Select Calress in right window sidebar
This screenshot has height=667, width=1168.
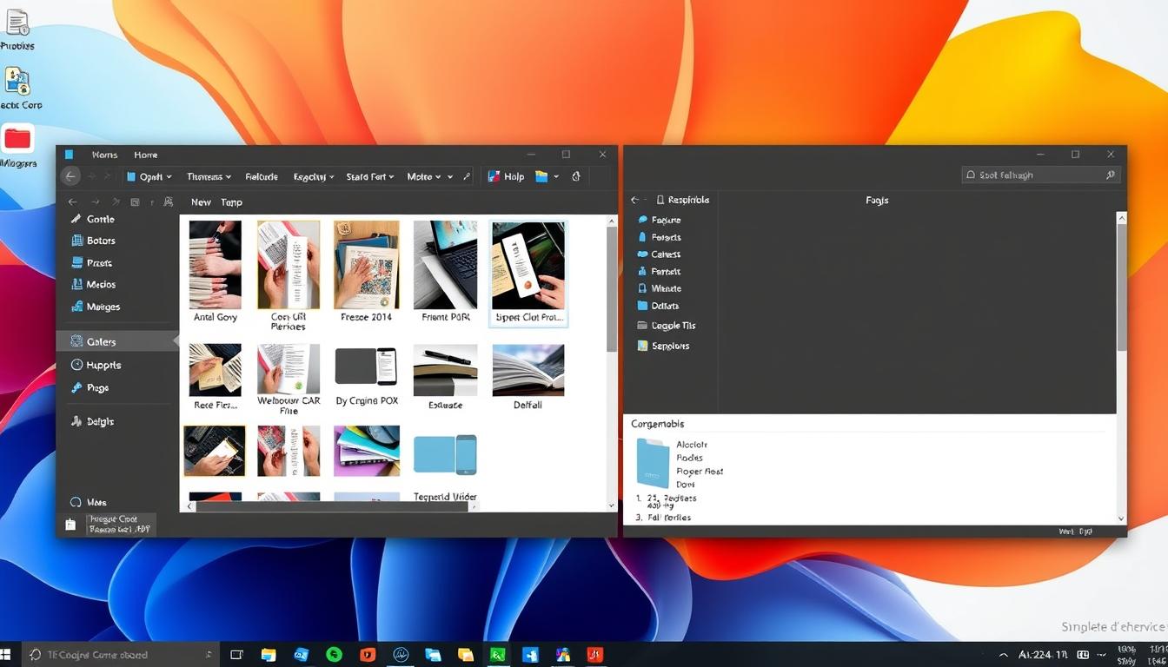coord(660,254)
